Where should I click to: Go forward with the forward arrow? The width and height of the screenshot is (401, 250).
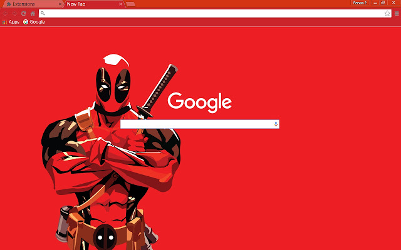click(14, 14)
